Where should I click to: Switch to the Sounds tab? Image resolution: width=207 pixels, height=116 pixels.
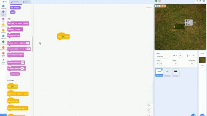(x=26, y=2)
